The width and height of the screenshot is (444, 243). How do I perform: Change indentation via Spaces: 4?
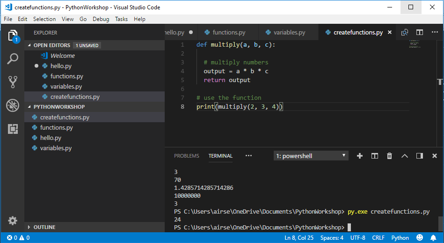[332, 238]
